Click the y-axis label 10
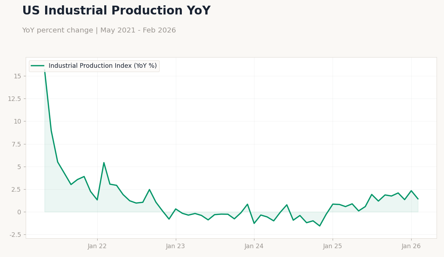444x257 pixels. click(x=18, y=121)
